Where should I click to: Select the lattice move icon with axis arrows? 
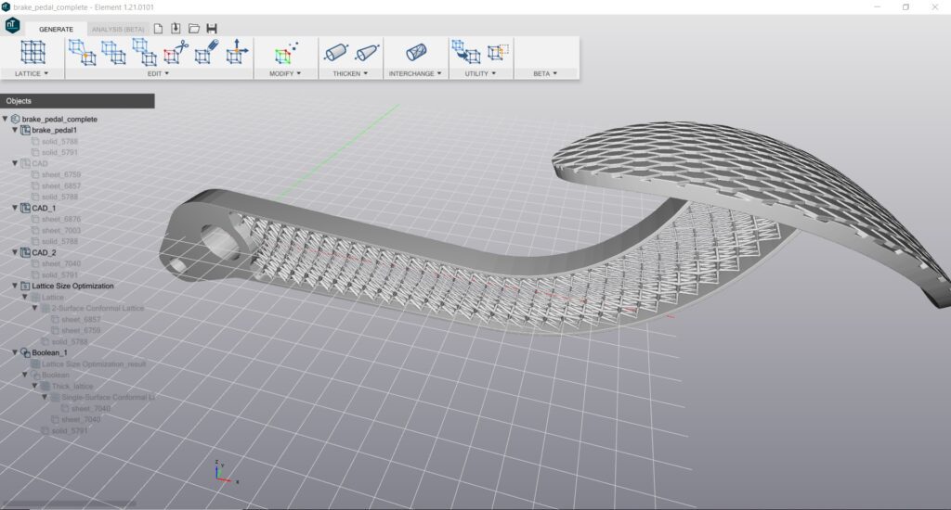pyautogui.click(x=238, y=53)
